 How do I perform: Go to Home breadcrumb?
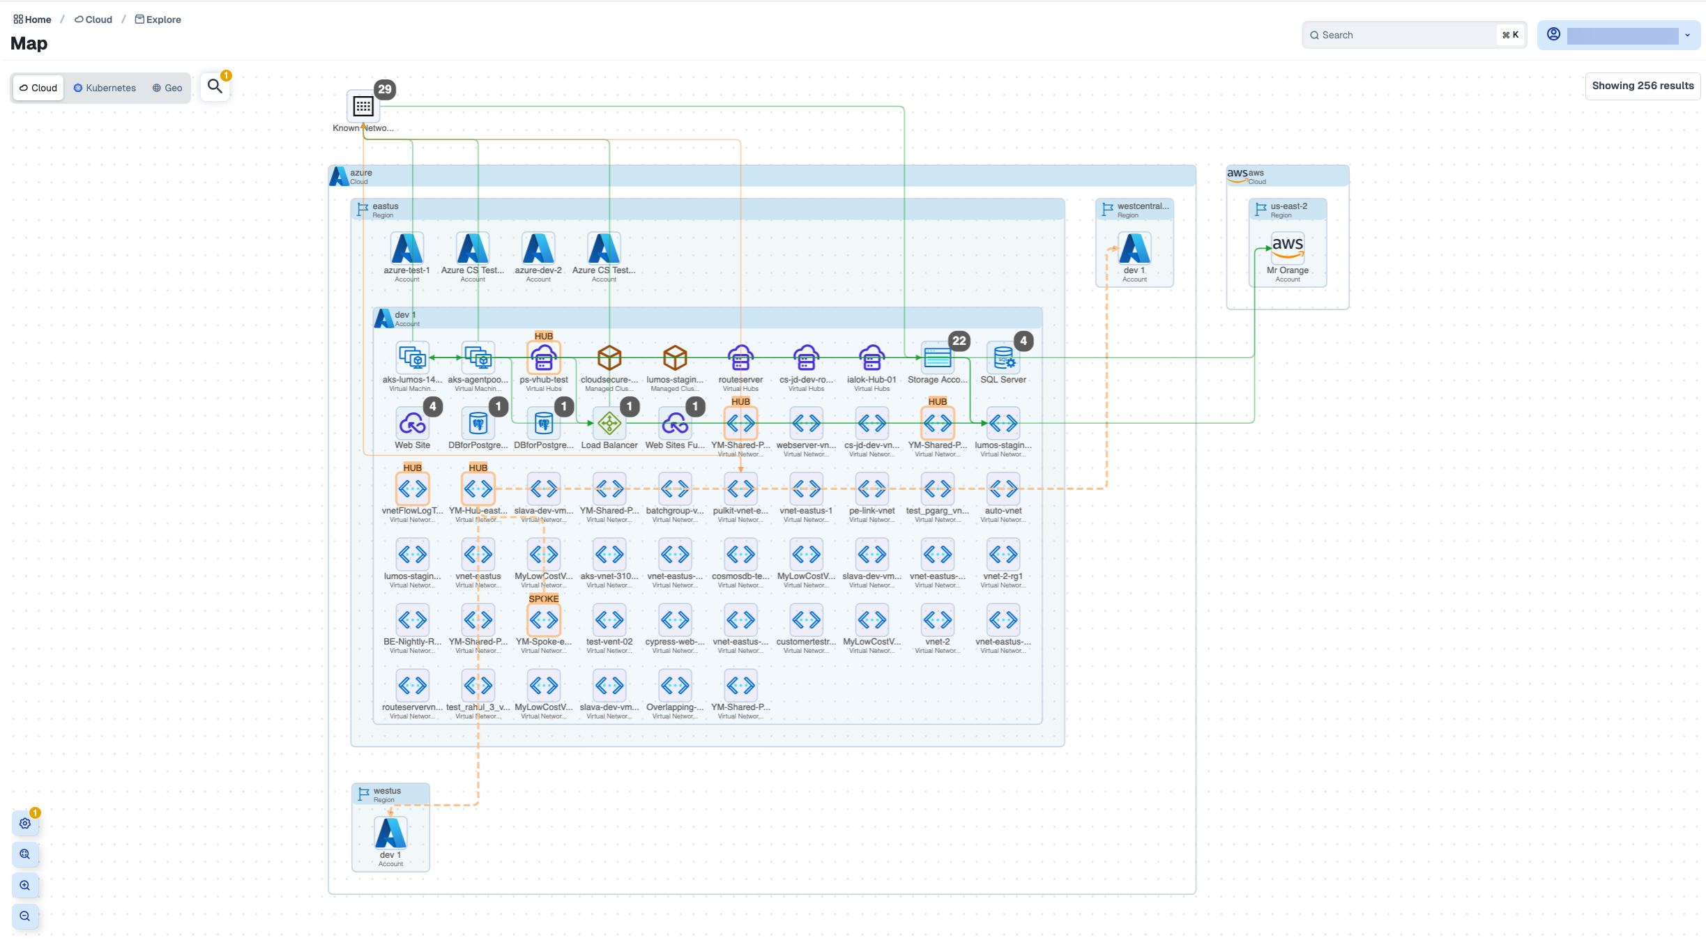click(32, 20)
